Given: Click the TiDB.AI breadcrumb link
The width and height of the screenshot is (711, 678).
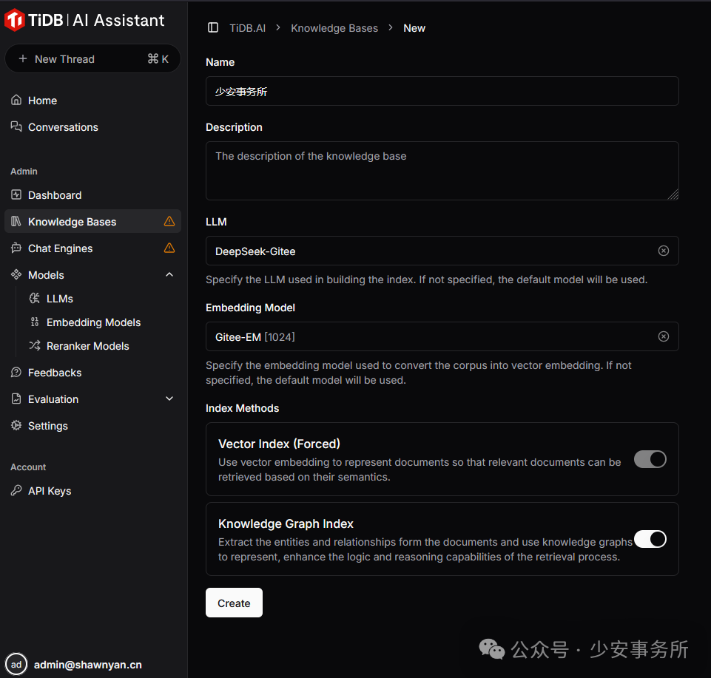Looking at the screenshot, I should tap(248, 28).
